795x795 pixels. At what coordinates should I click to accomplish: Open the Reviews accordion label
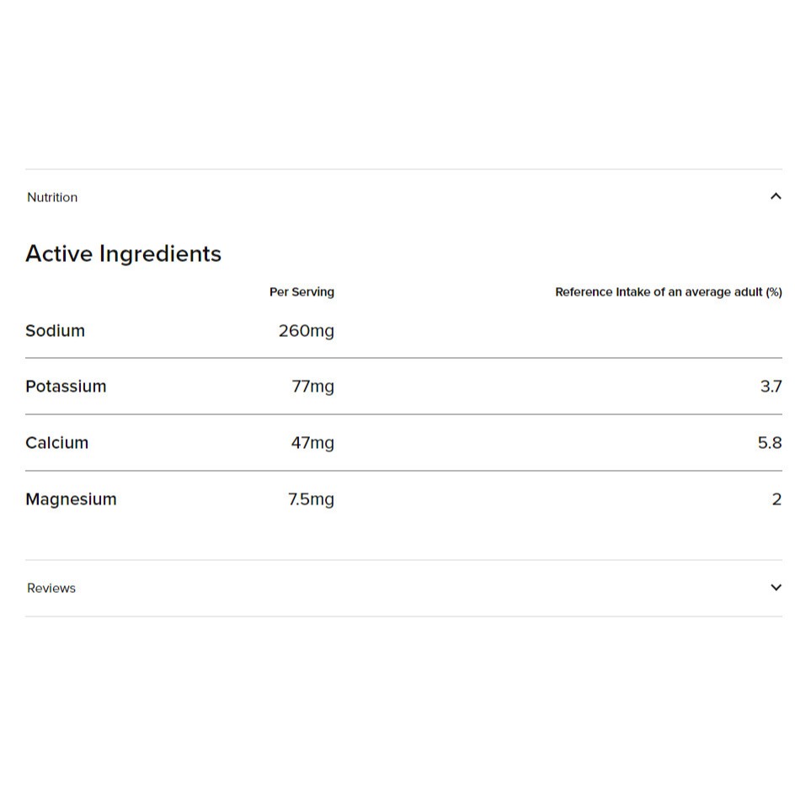[x=51, y=588]
